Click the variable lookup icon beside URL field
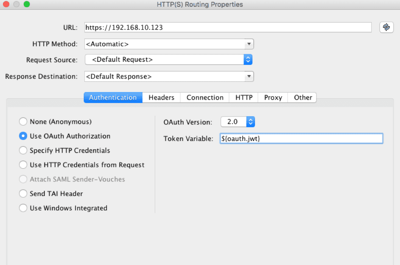This screenshot has width=400, height=265. 386,27
